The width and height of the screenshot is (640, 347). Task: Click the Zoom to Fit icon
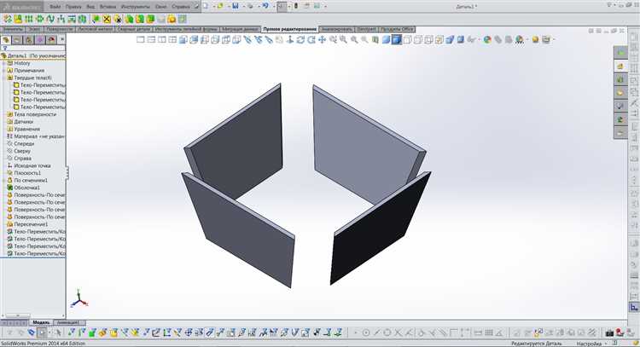point(333,39)
